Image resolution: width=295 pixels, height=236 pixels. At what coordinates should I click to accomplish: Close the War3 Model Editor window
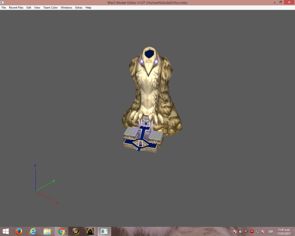289,2
